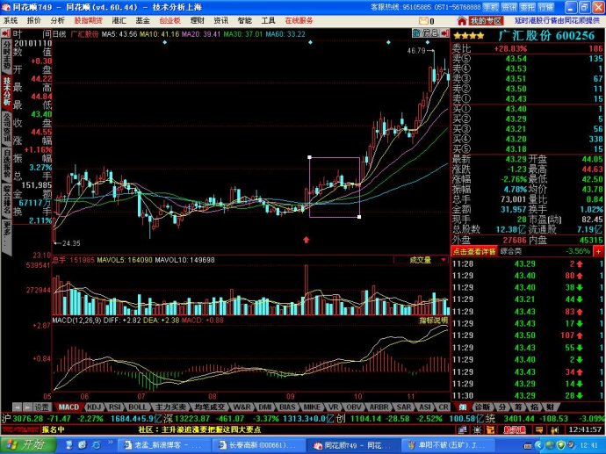Click the 设置 indicator settings button
The height and width of the screenshot is (454, 606).
click(42, 407)
